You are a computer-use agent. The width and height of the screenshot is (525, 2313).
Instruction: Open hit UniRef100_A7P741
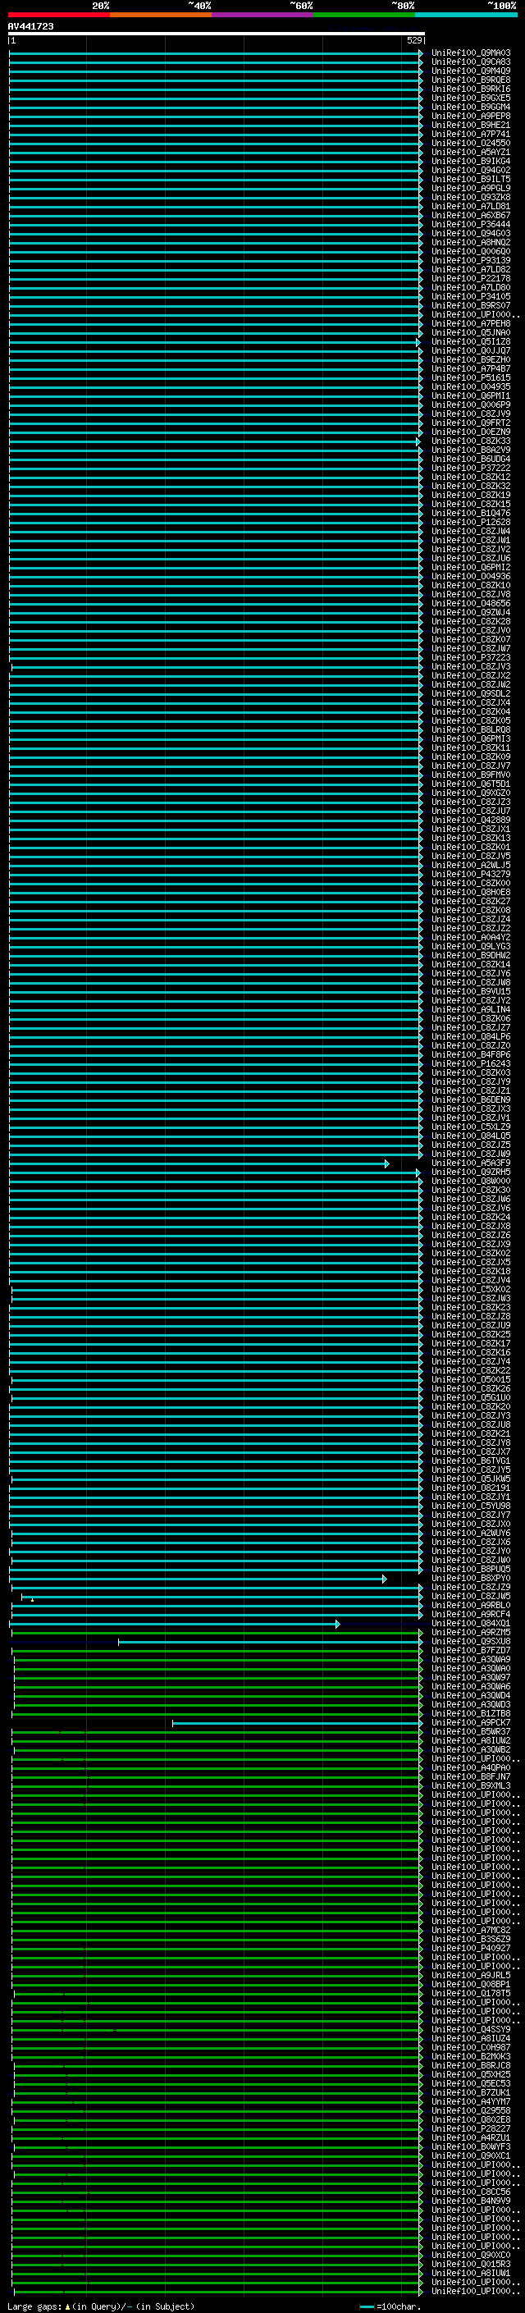pos(471,135)
